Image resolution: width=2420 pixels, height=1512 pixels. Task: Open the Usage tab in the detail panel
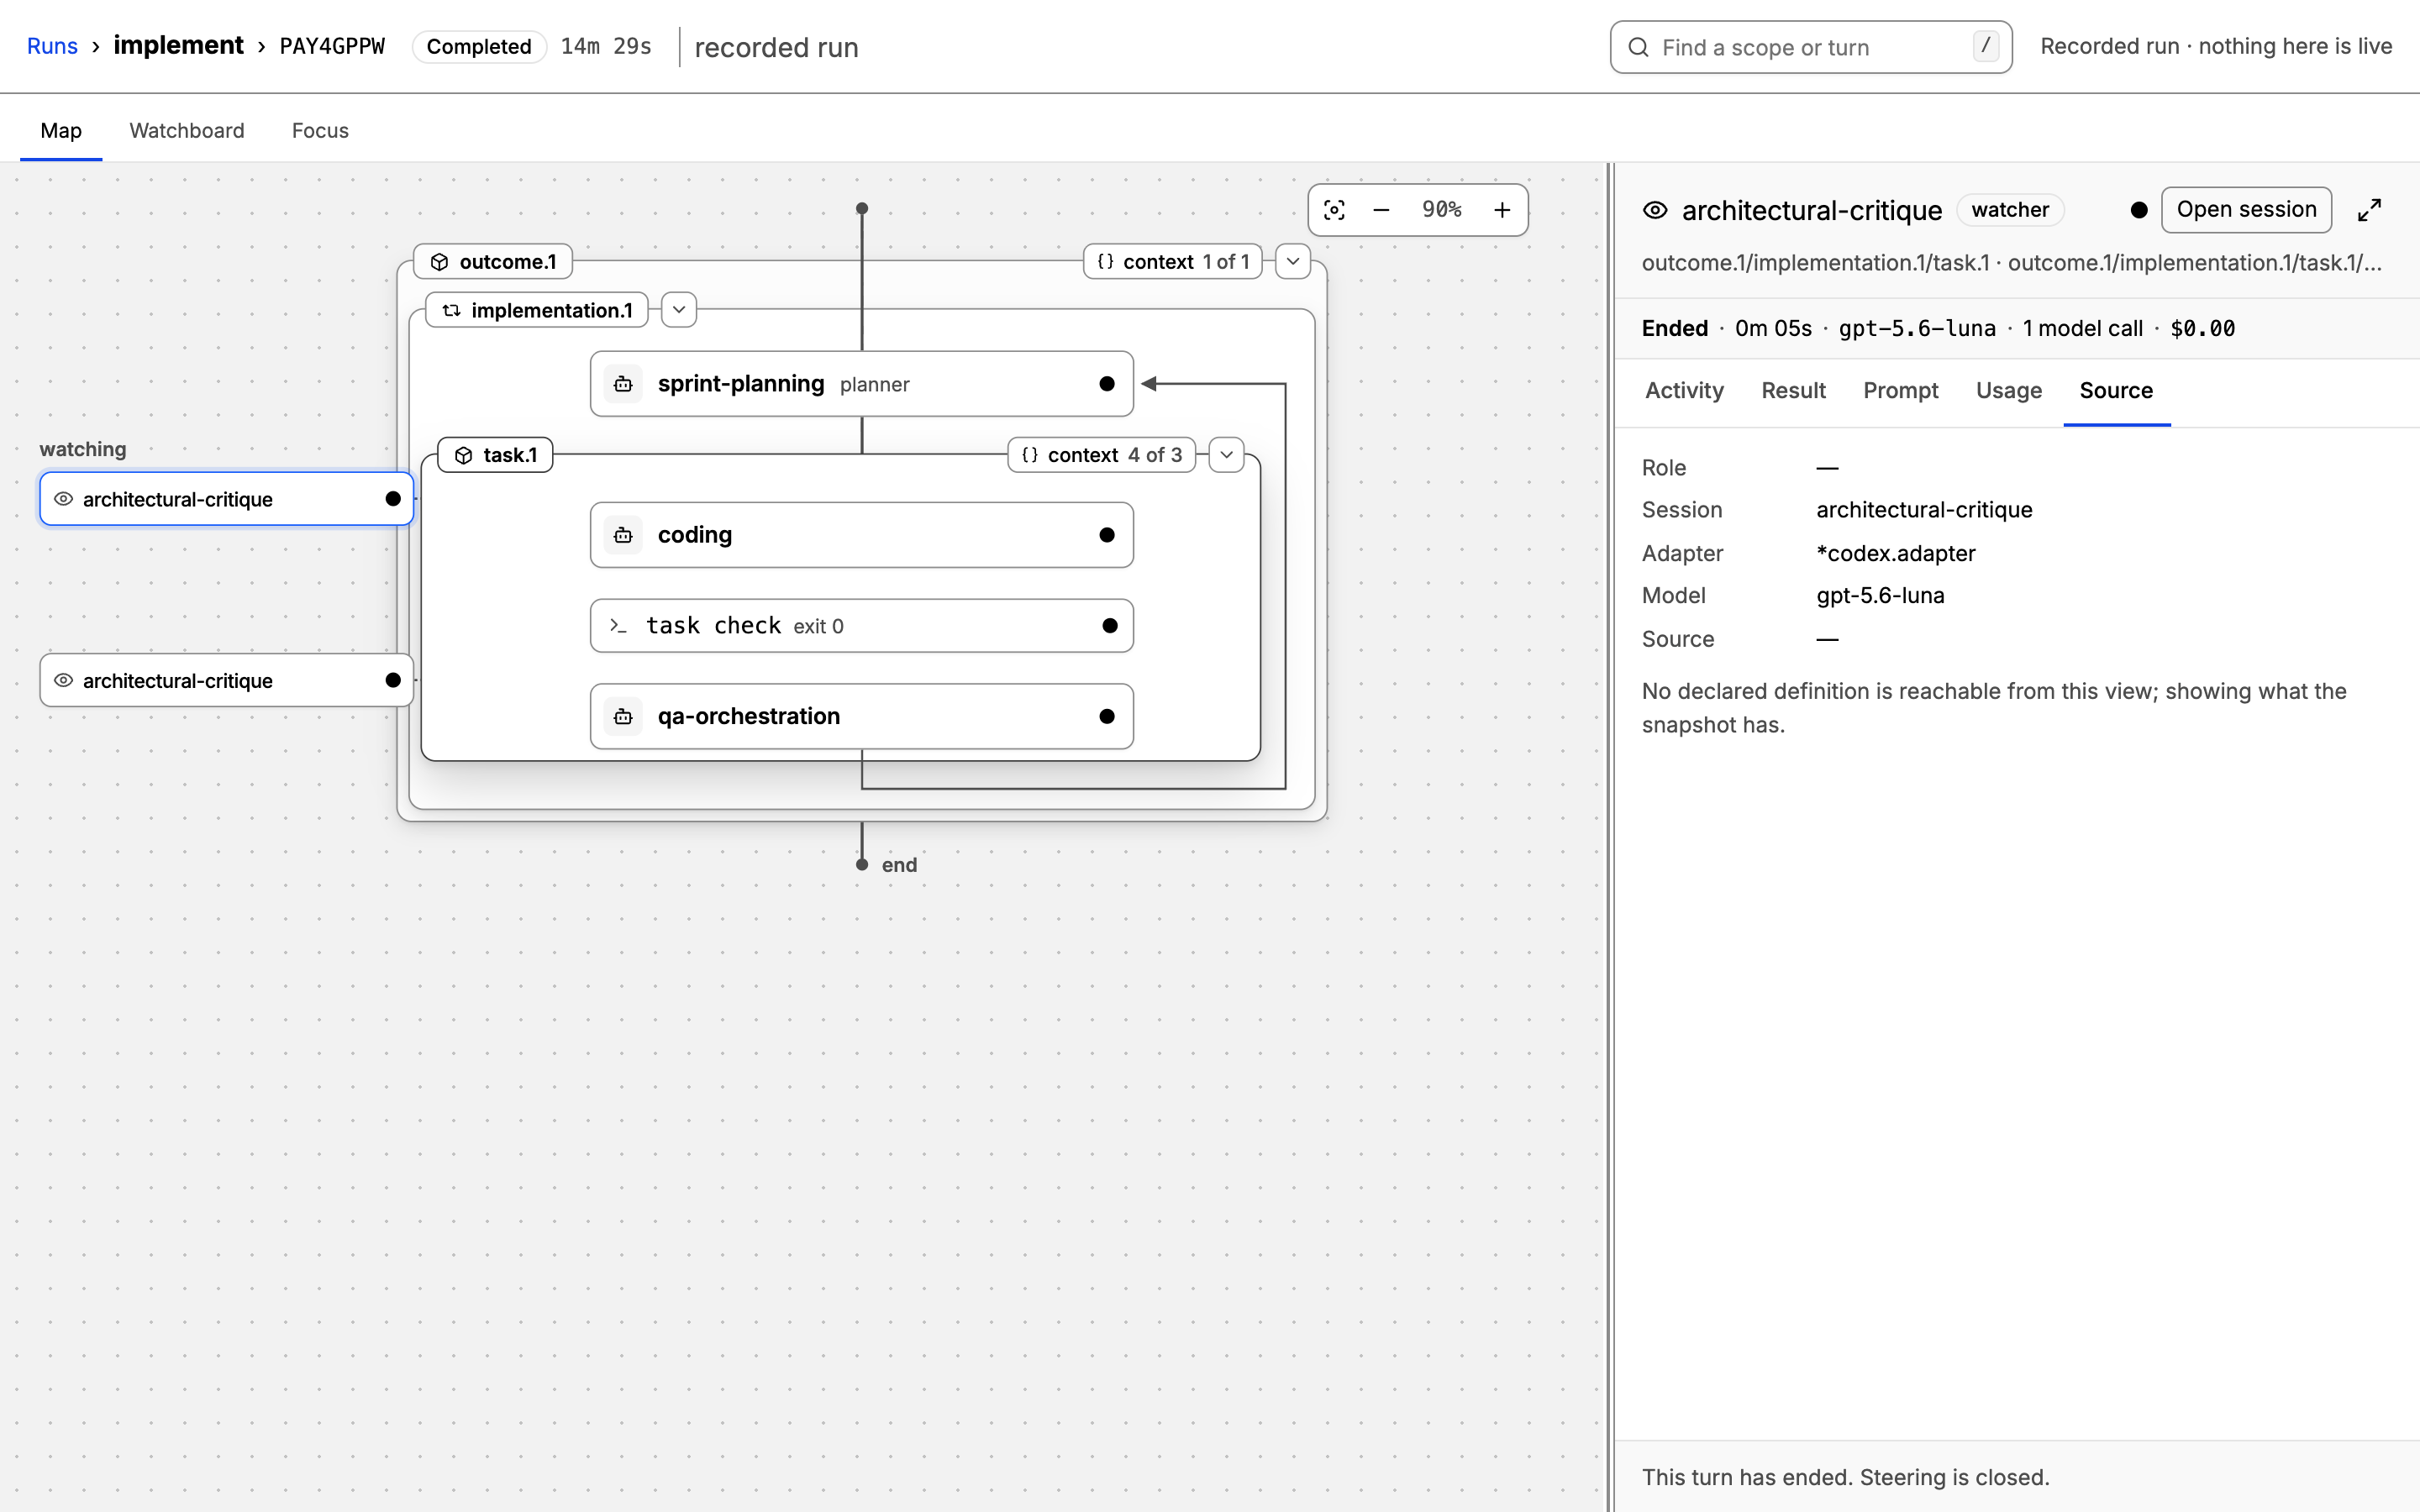[x=2009, y=391]
